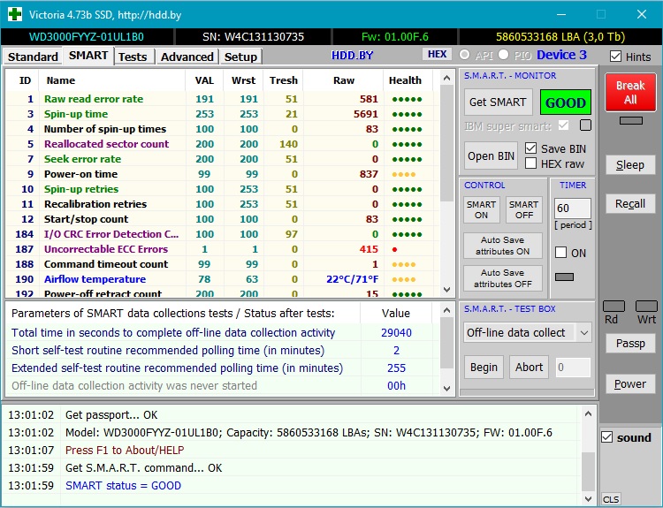Click the Passp button
The width and height of the screenshot is (663, 508).
[x=630, y=343]
